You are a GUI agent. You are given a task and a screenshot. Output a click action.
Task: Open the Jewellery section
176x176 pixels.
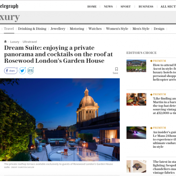[x=58, y=29]
